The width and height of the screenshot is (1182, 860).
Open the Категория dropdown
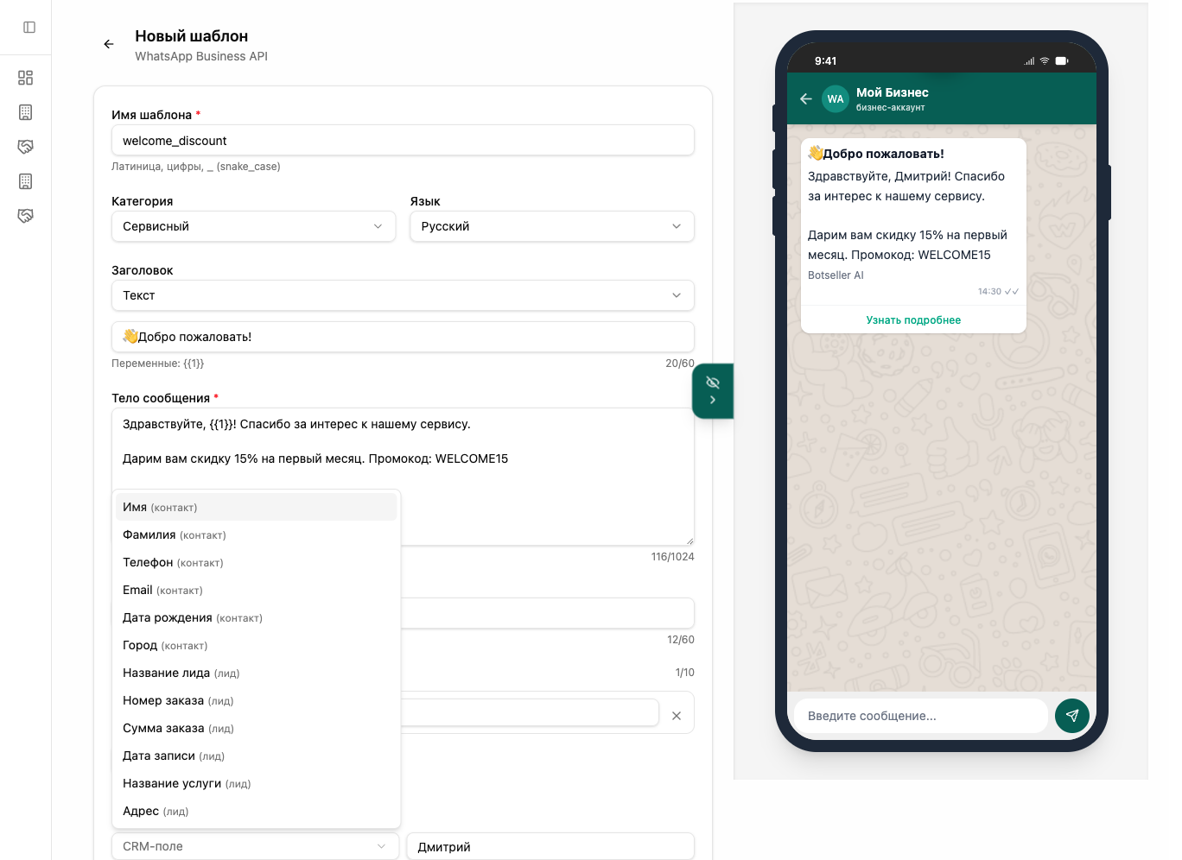[253, 226]
